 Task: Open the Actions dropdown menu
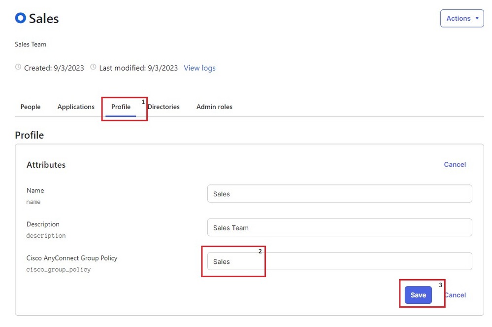point(461,19)
